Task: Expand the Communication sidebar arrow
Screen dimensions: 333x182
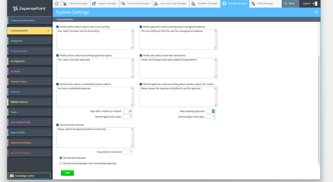Action: tap(48, 31)
